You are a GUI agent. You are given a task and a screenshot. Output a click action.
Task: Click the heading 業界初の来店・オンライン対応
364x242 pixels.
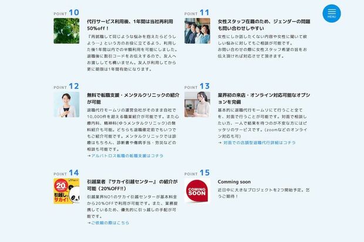coord(264,98)
